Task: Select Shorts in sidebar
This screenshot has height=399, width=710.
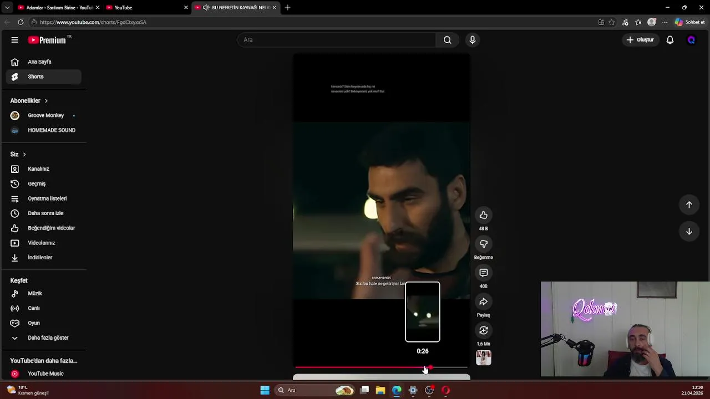Action: (x=43, y=76)
